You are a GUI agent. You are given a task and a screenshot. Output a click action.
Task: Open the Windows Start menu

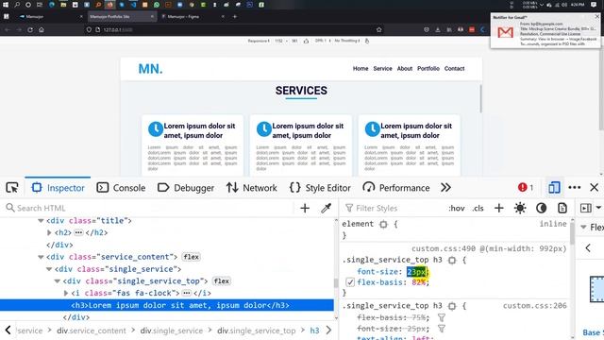[x=6, y=5]
